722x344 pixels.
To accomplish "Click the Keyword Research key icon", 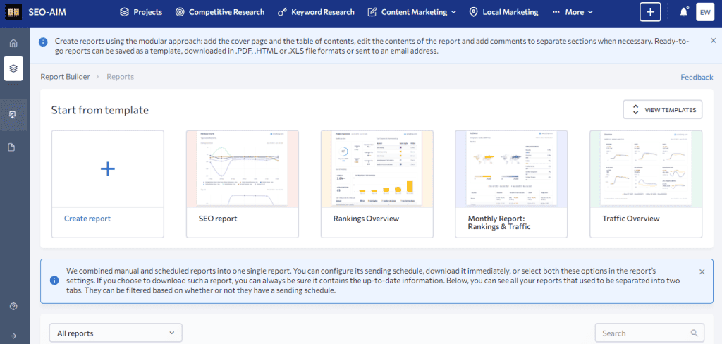I will pos(282,12).
